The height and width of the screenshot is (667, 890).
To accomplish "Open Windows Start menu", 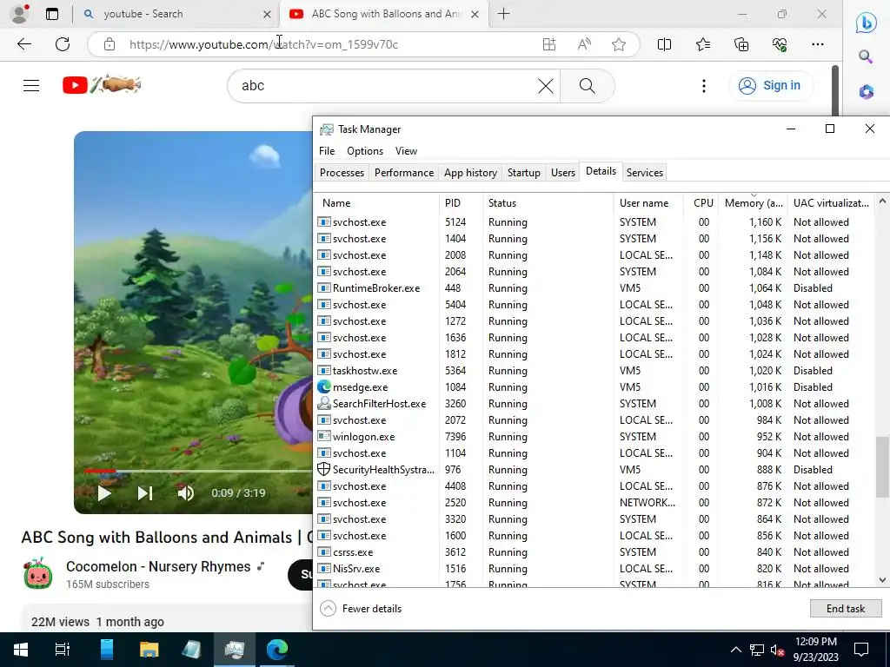I will pos(21,650).
